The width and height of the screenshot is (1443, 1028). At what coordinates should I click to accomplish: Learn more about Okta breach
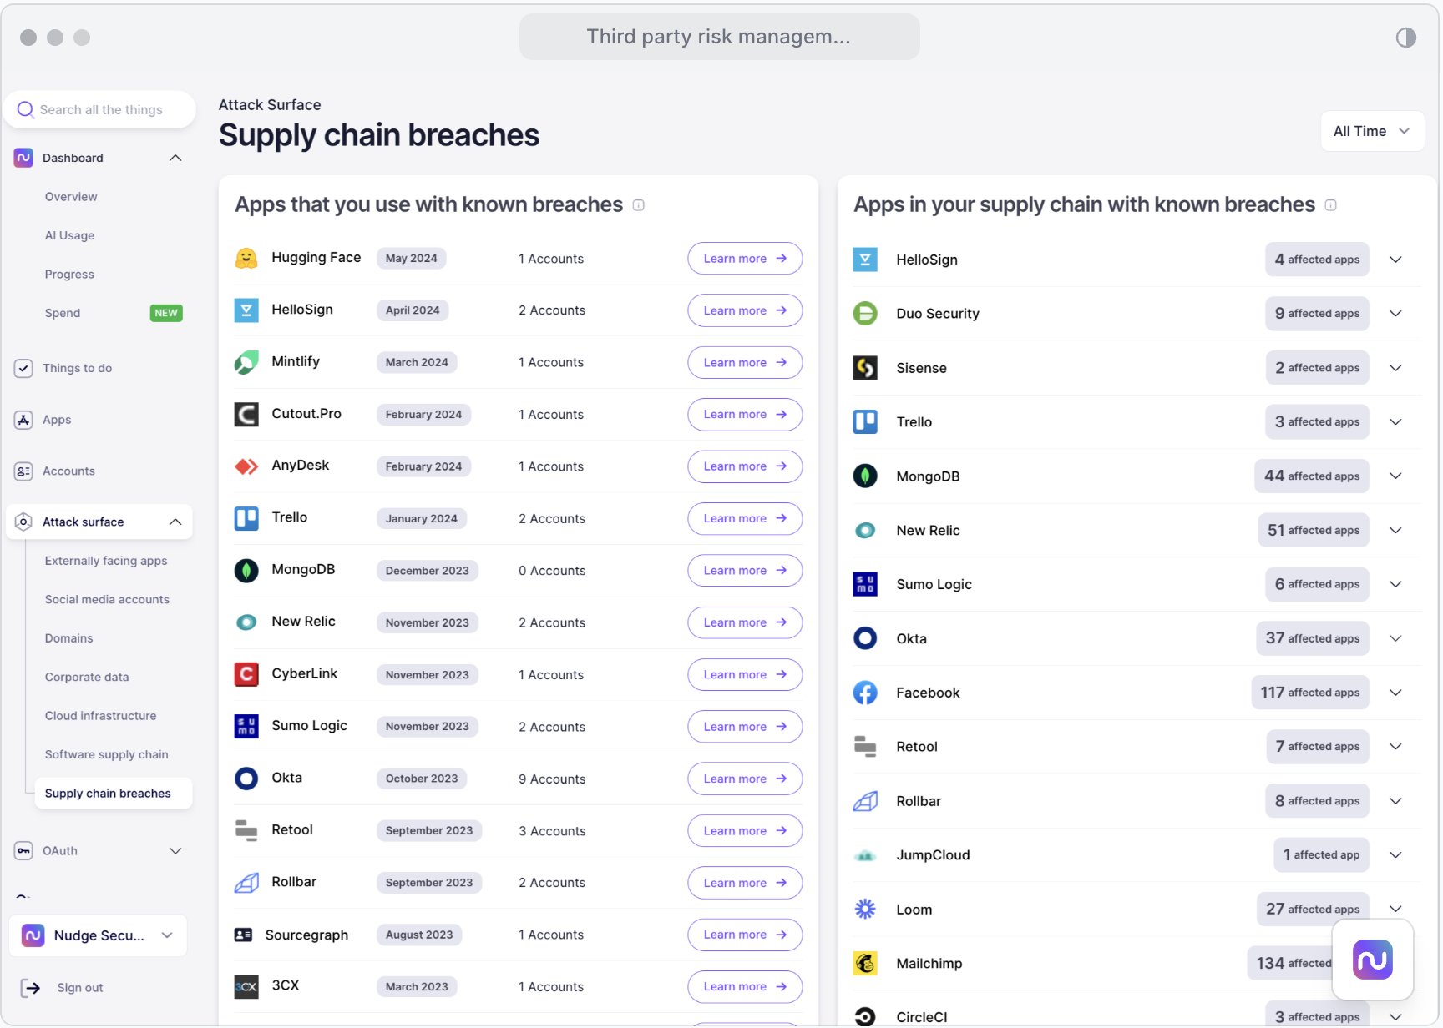click(x=745, y=779)
